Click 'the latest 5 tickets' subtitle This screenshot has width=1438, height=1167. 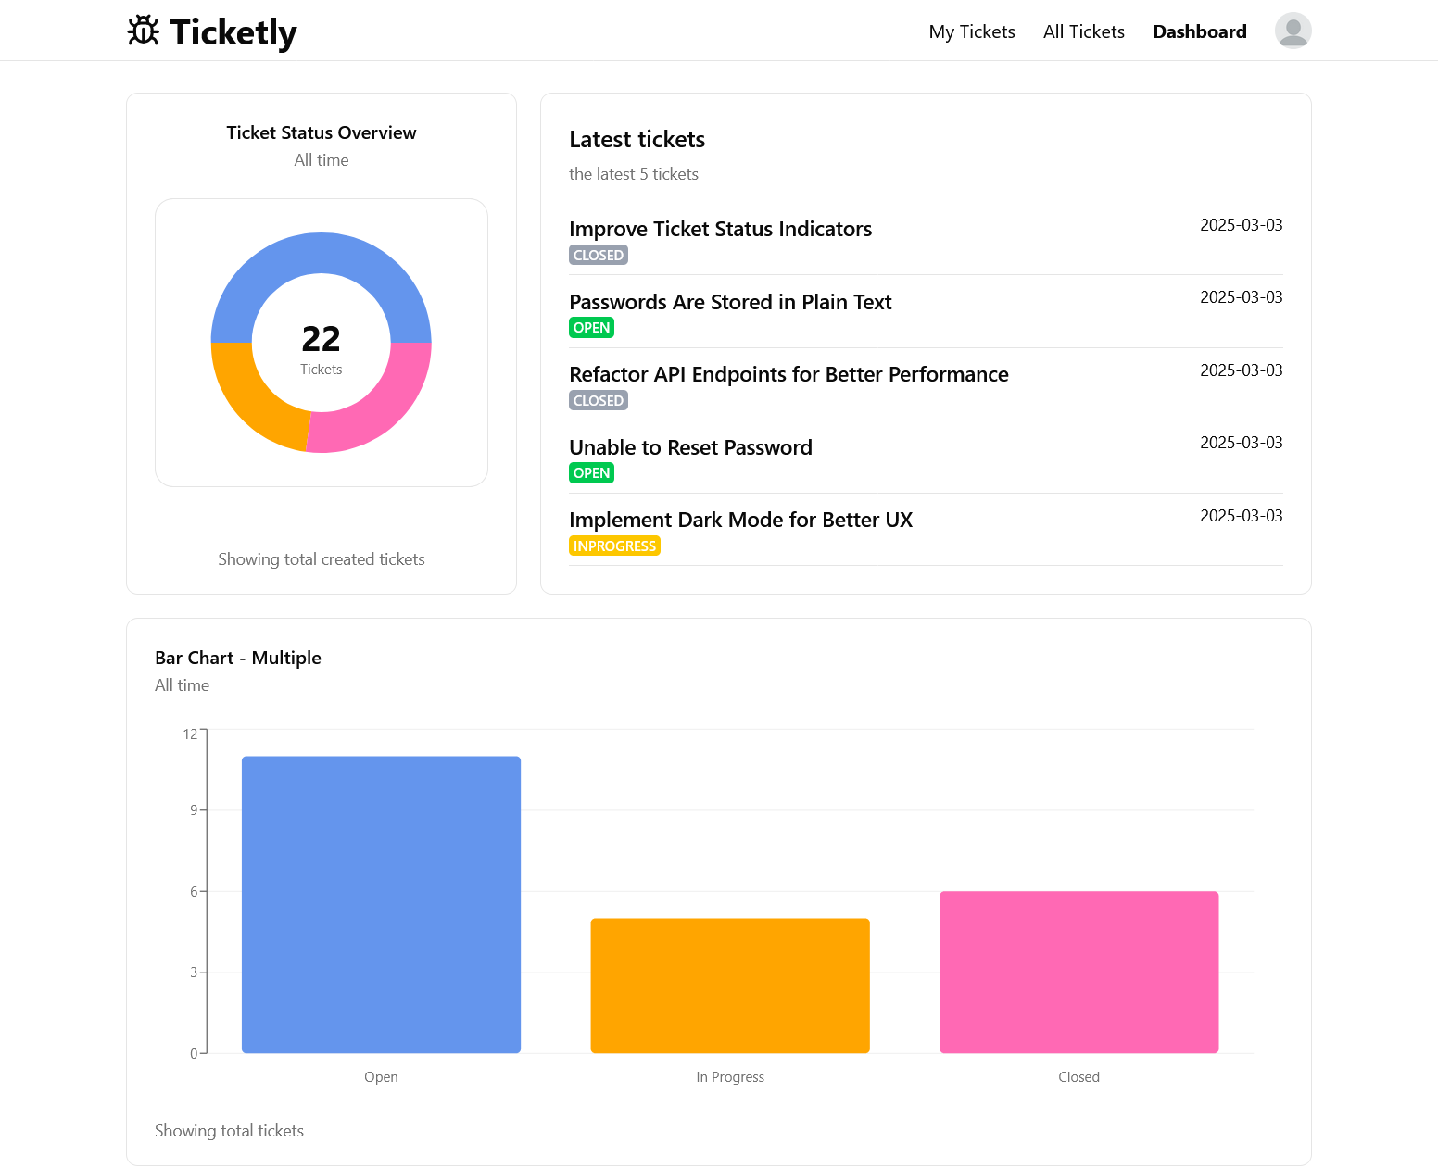(634, 174)
